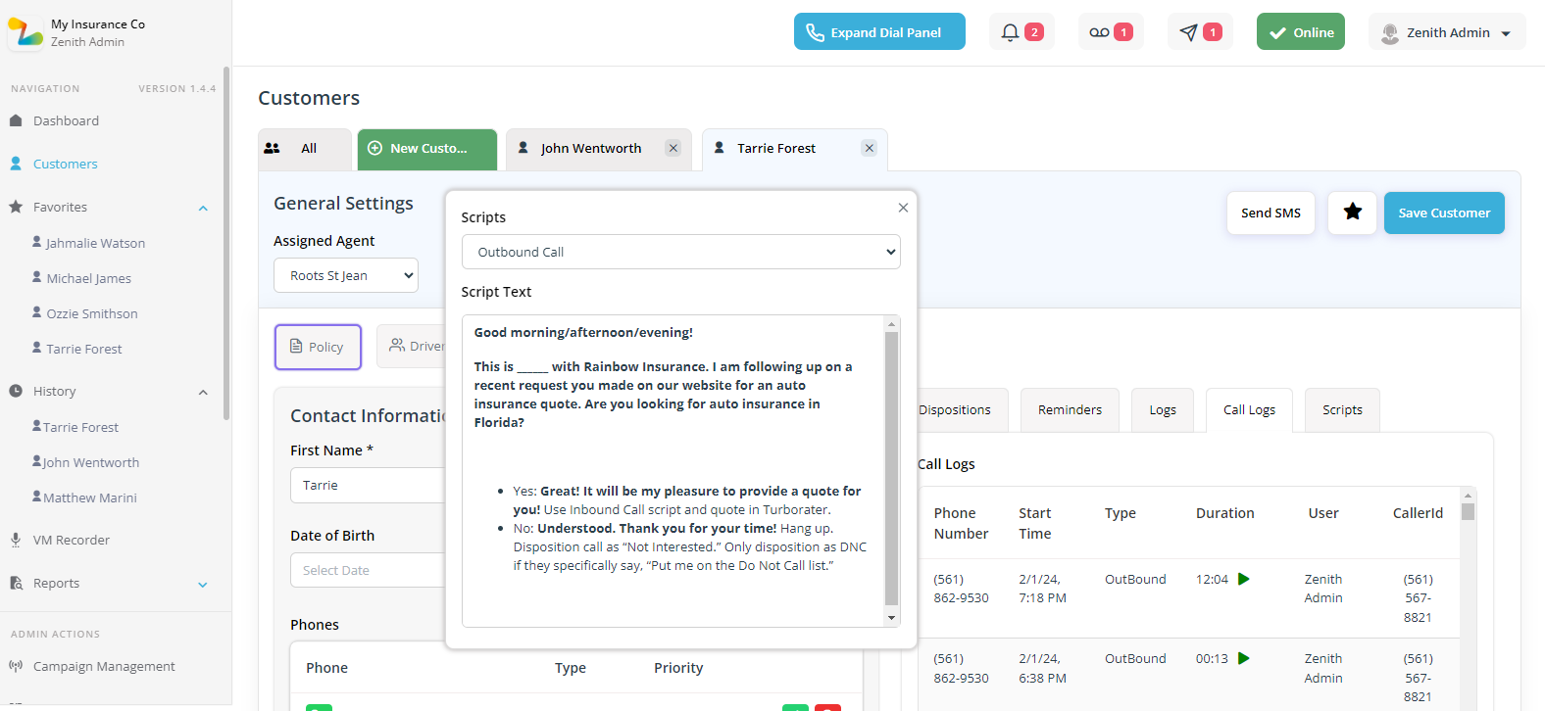Play the 00:13 call recording
Screen dimensions: 1545x711
click(1244, 658)
